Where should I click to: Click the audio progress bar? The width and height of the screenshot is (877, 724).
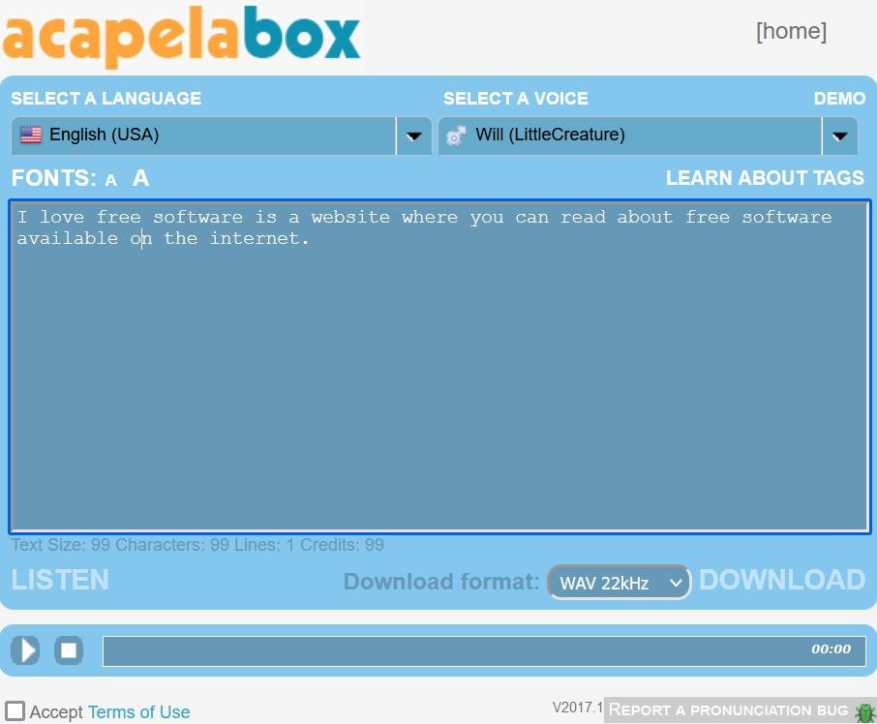pyautogui.click(x=484, y=650)
